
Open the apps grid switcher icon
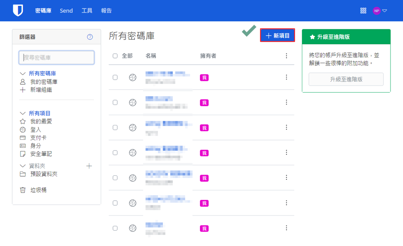(363, 11)
